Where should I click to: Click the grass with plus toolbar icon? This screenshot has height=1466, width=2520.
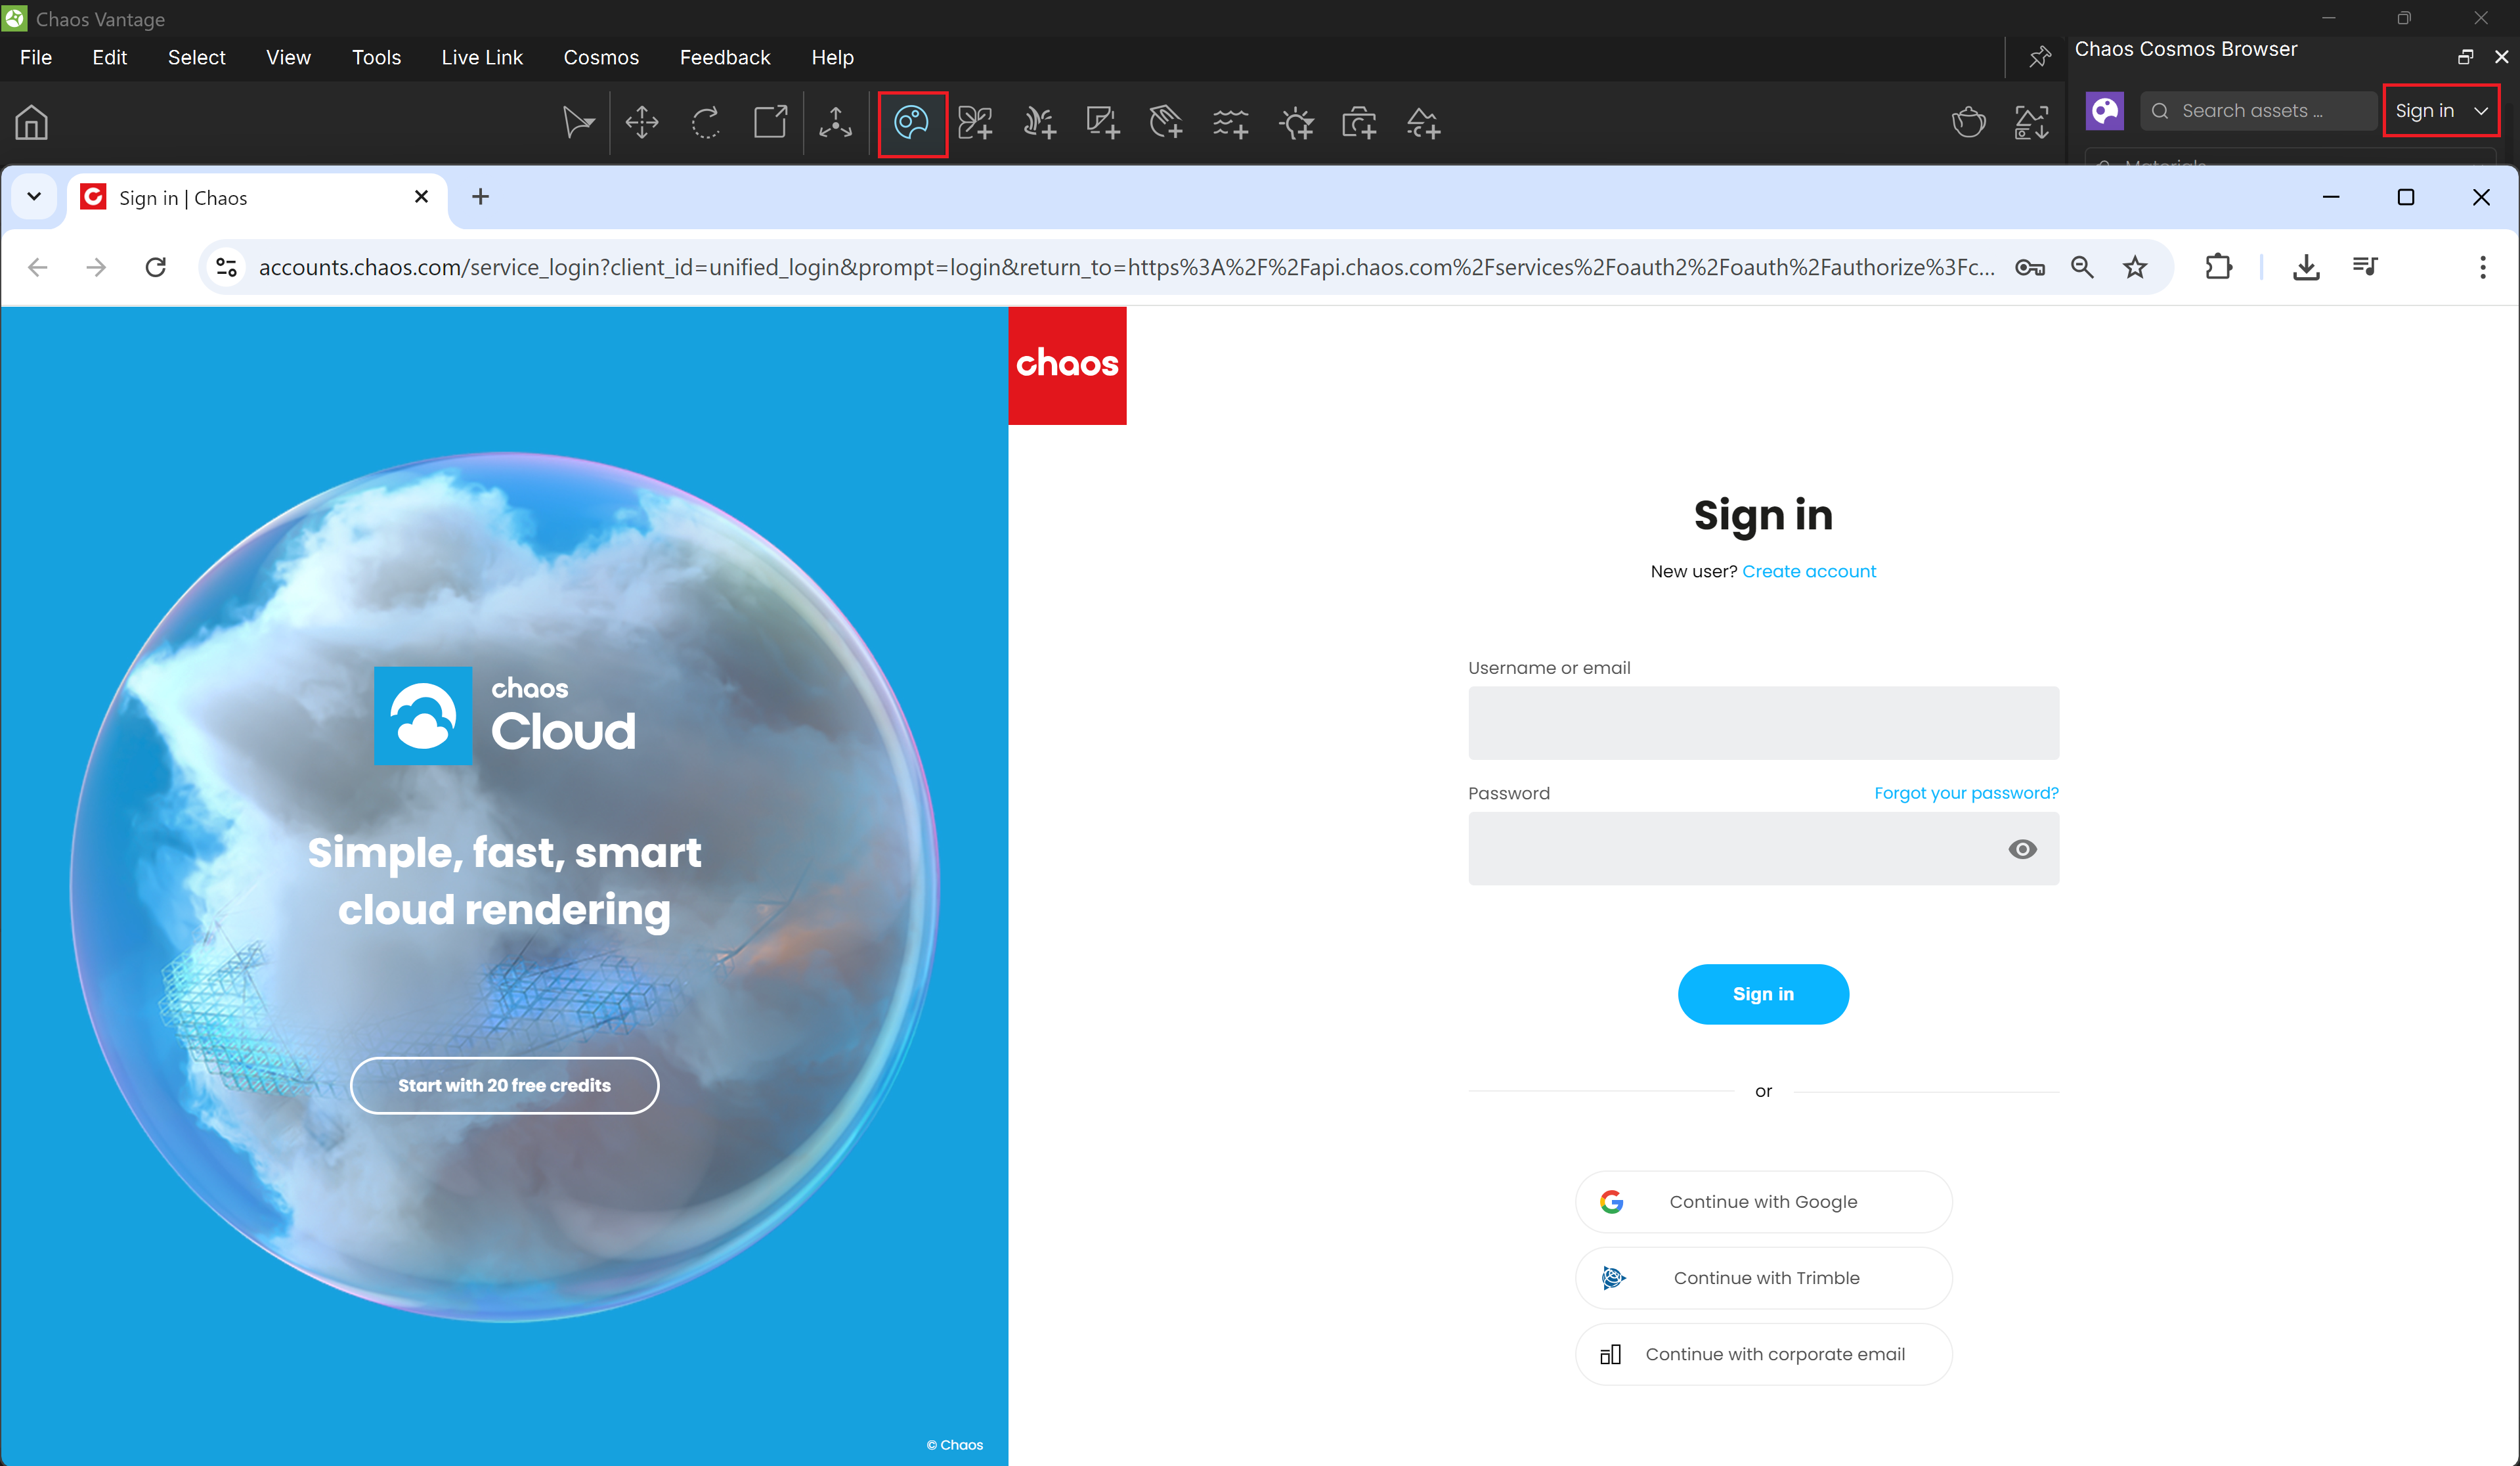pyautogui.click(x=1039, y=123)
